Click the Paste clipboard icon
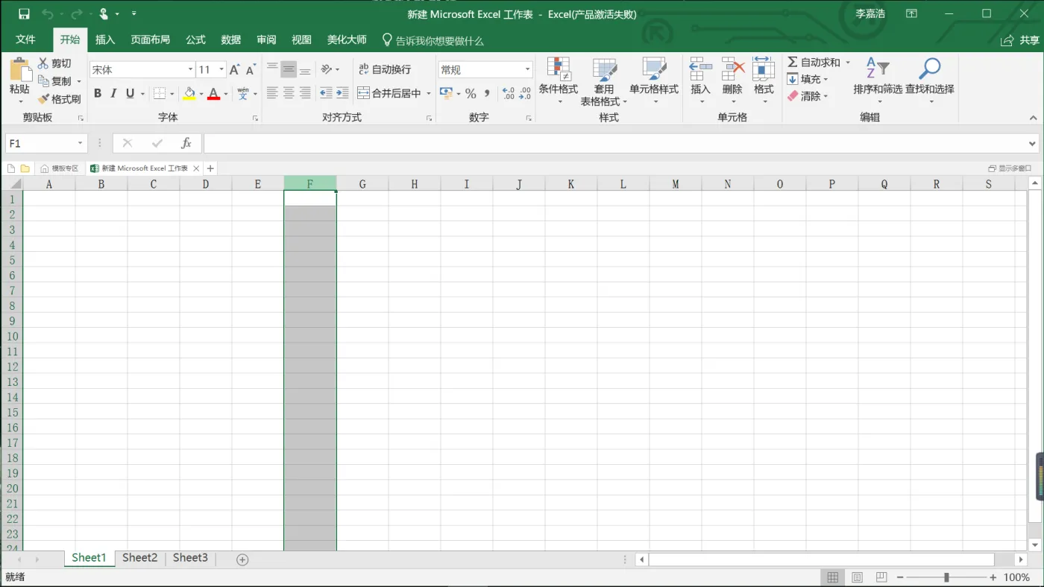The height and width of the screenshot is (587, 1044). pyautogui.click(x=20, y=71)
